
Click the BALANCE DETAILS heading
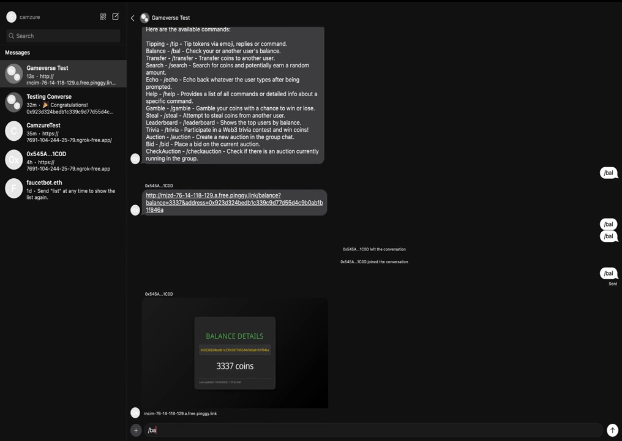(234, 336)
